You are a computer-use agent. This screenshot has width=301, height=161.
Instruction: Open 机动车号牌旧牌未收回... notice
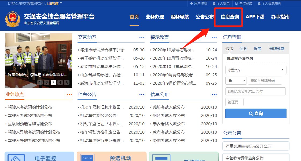pyautogui.click(x=102, y=107)
